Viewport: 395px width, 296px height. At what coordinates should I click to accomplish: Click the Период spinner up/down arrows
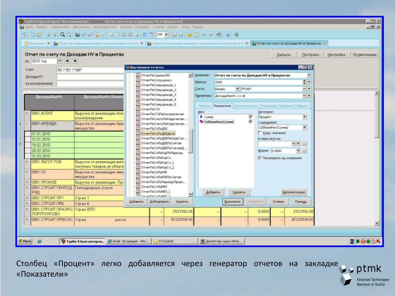coord(304,82)
